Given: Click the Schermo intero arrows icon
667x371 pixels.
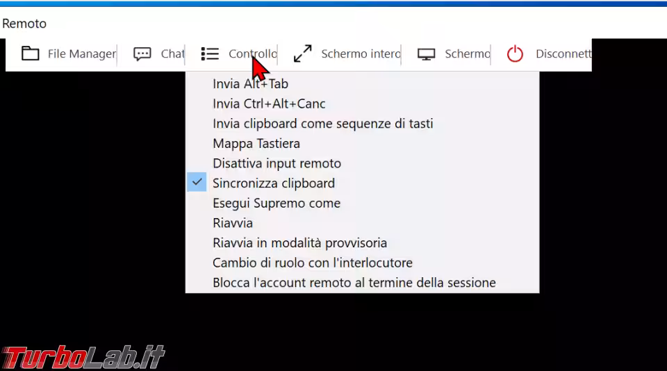Looking at the screenshot, I should click(302, 53).
